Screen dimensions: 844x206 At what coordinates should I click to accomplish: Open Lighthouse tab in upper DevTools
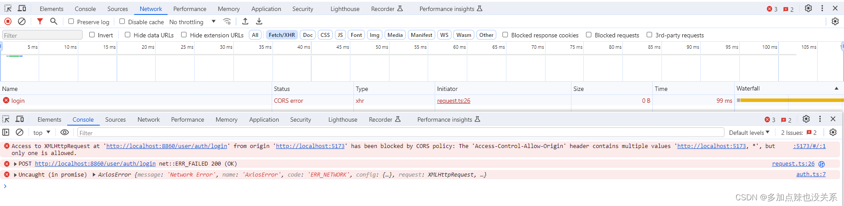tap(345, 9)
